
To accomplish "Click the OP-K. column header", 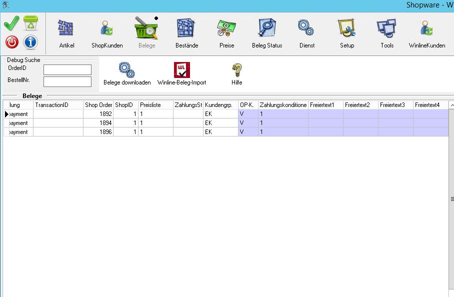I will click(x=248, y=105).
